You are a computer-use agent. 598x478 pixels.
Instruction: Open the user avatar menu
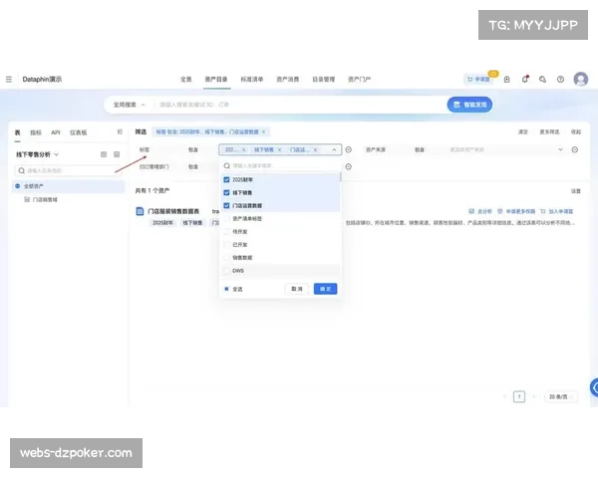581,79
